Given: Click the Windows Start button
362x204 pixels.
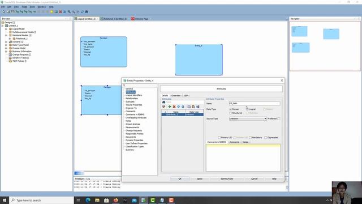Looking at the screenshot, I should click(5, 200).
